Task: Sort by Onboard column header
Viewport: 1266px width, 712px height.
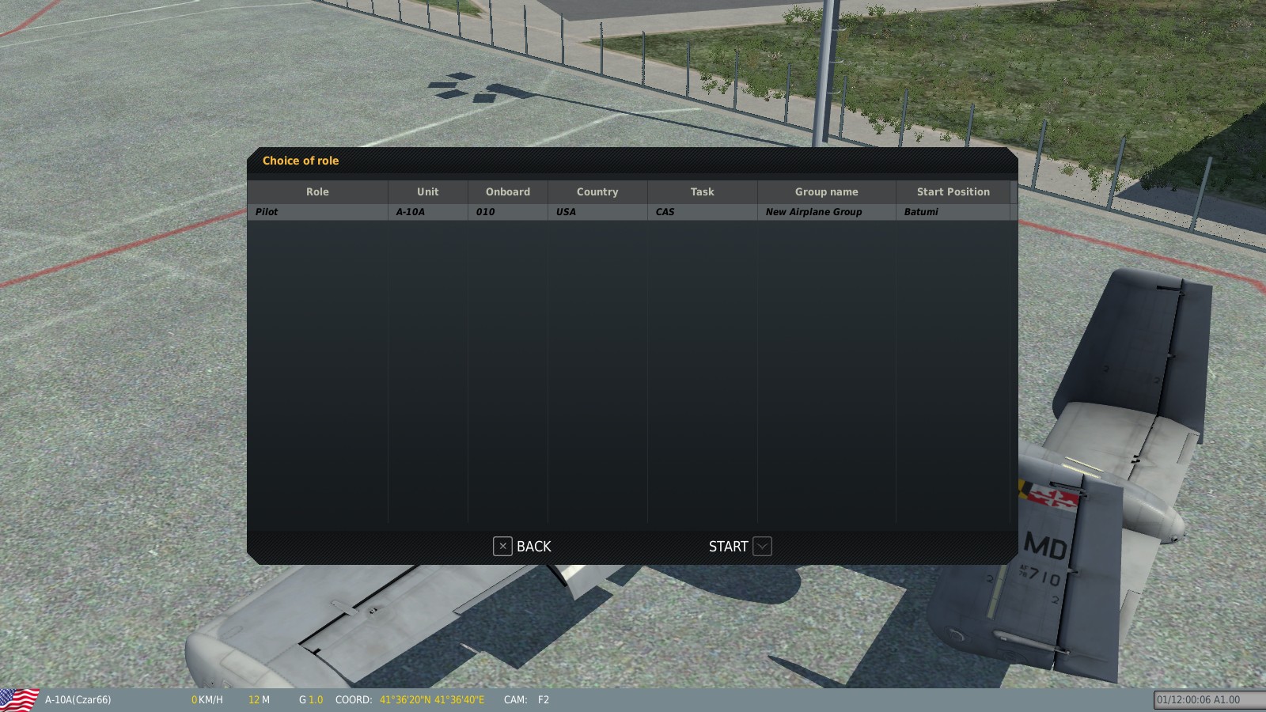Action: (x=508, y=191)
